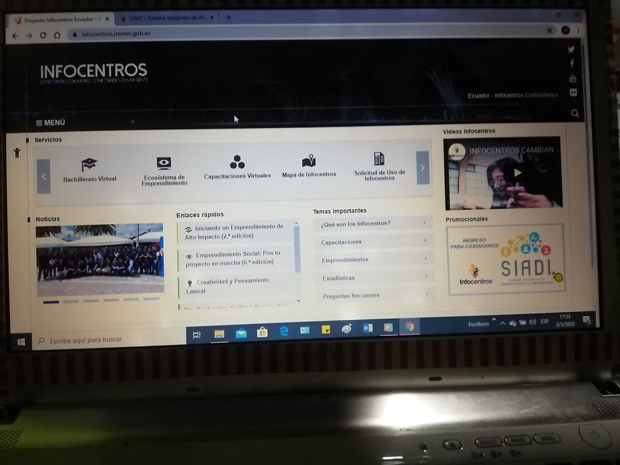Open the accessibility figure icon

17,152
